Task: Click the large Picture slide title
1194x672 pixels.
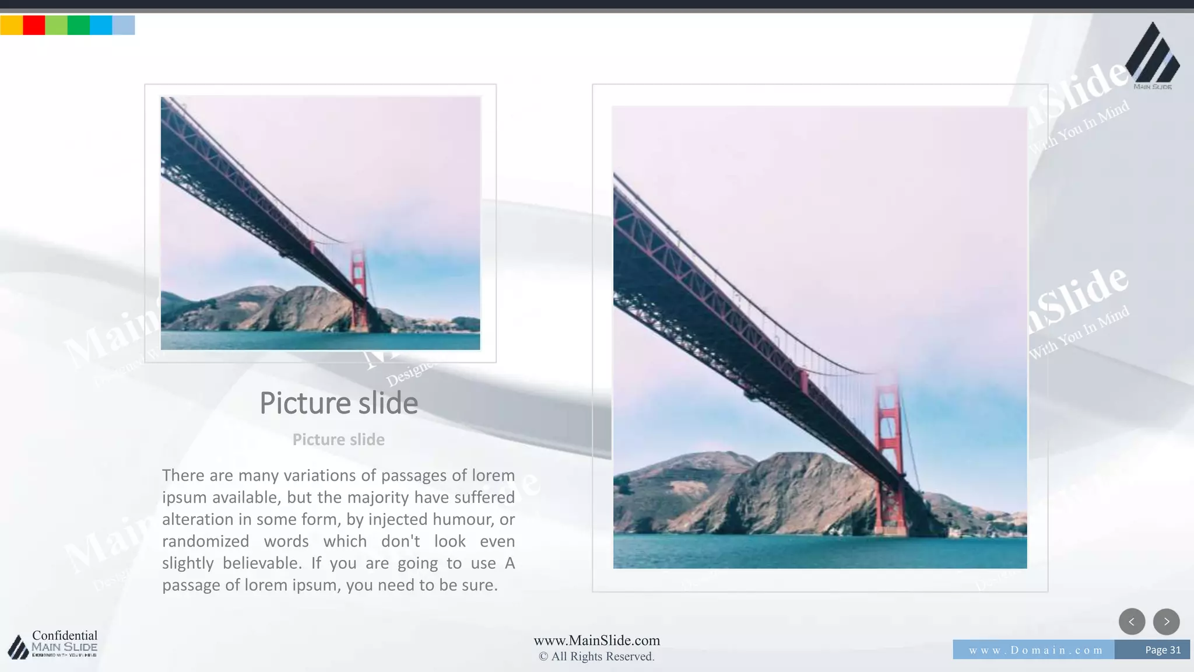Action: point(339,403)
